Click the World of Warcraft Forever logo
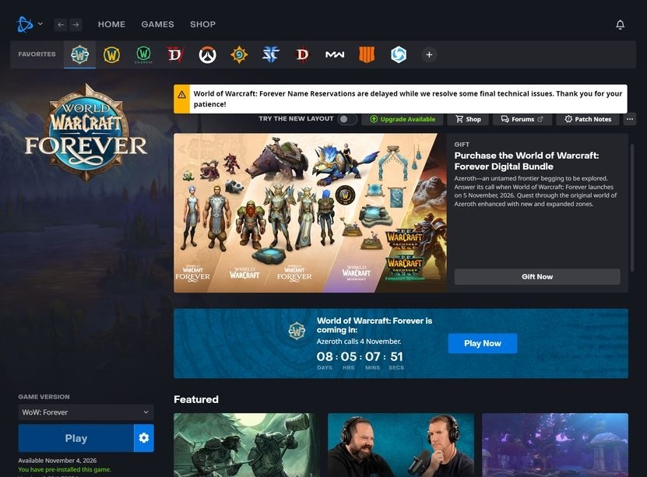This screenshot has height=477, width=647. 86,133
